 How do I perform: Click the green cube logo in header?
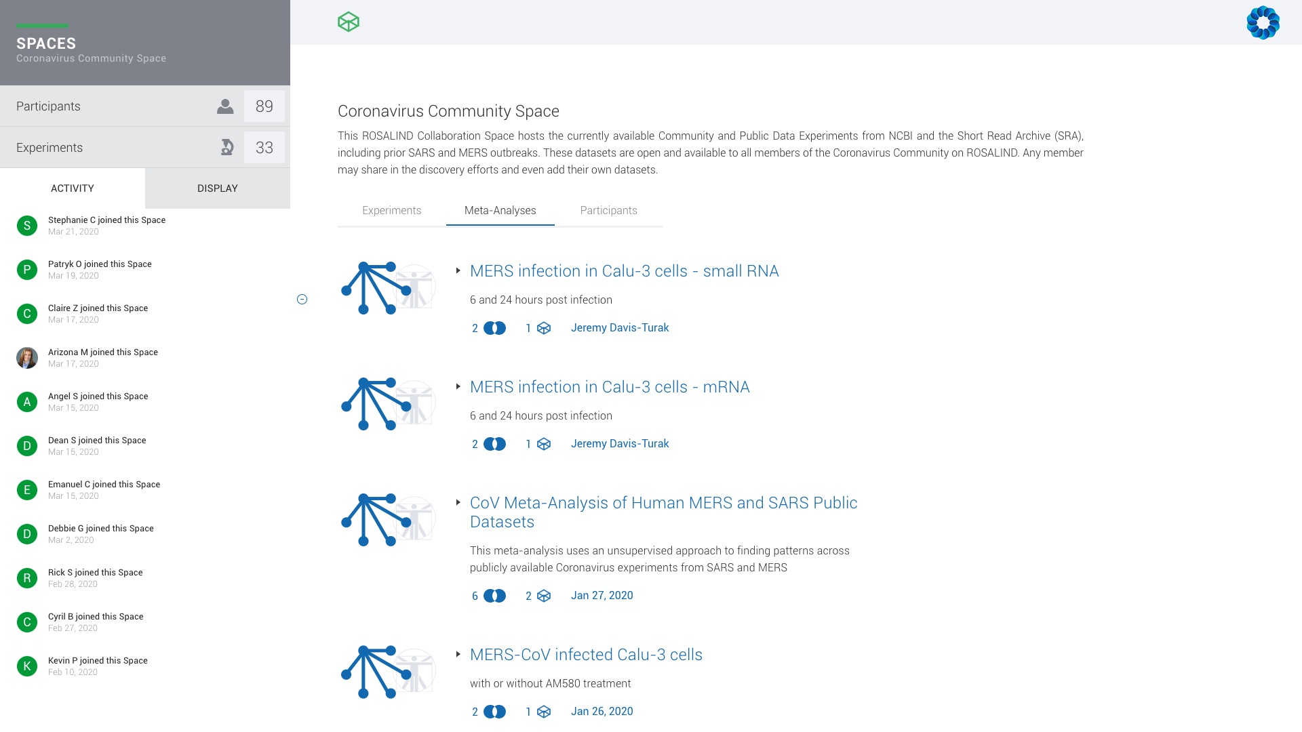click(348, 22)
